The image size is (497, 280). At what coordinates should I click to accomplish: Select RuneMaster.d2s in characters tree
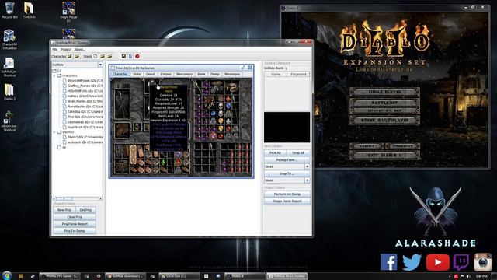[x=82, y=107]
